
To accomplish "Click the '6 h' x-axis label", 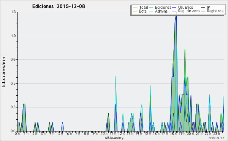I will pos(69,133).
